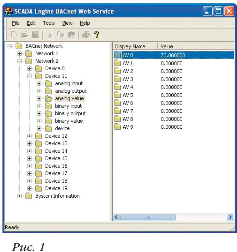
Task: Select the analog value tree label
Action: click(x=69, y=98)
